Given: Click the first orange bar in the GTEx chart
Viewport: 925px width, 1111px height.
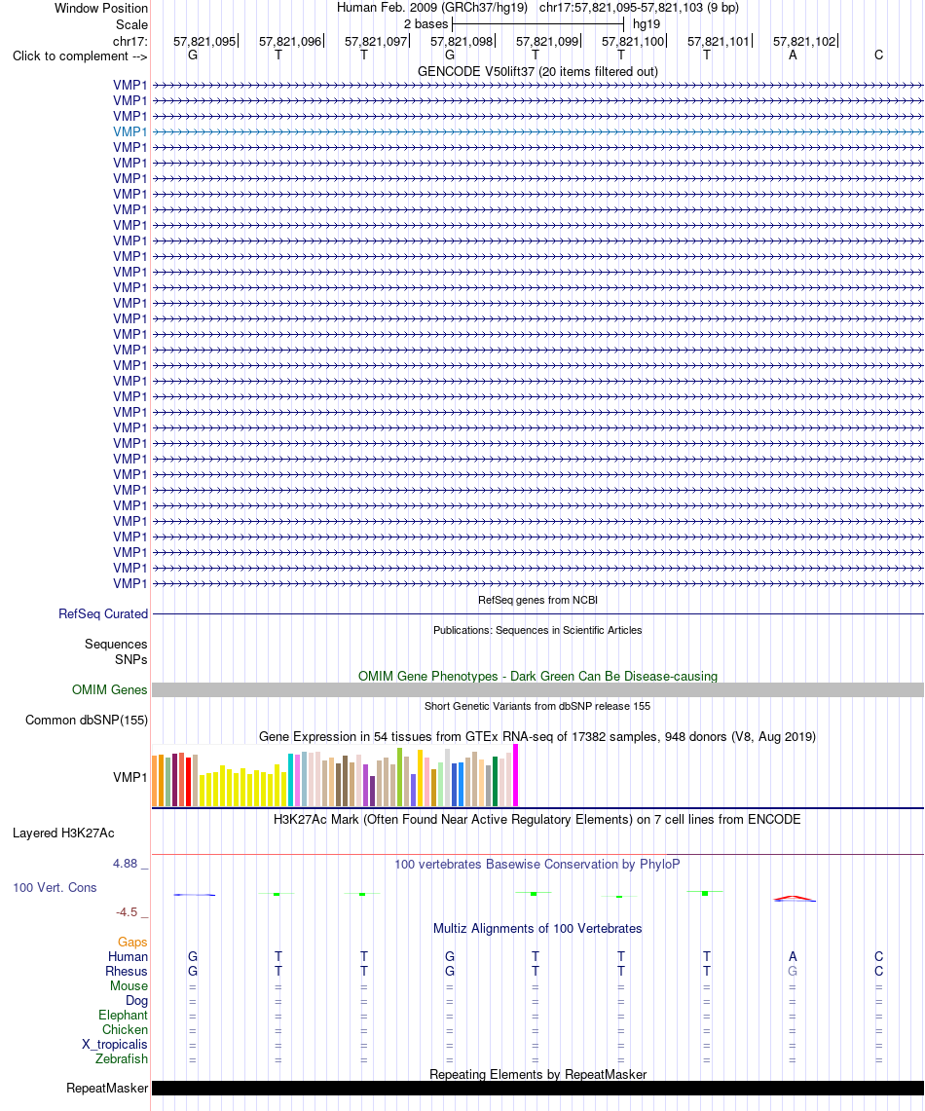Looking at the screenshot, I should 155,781.
